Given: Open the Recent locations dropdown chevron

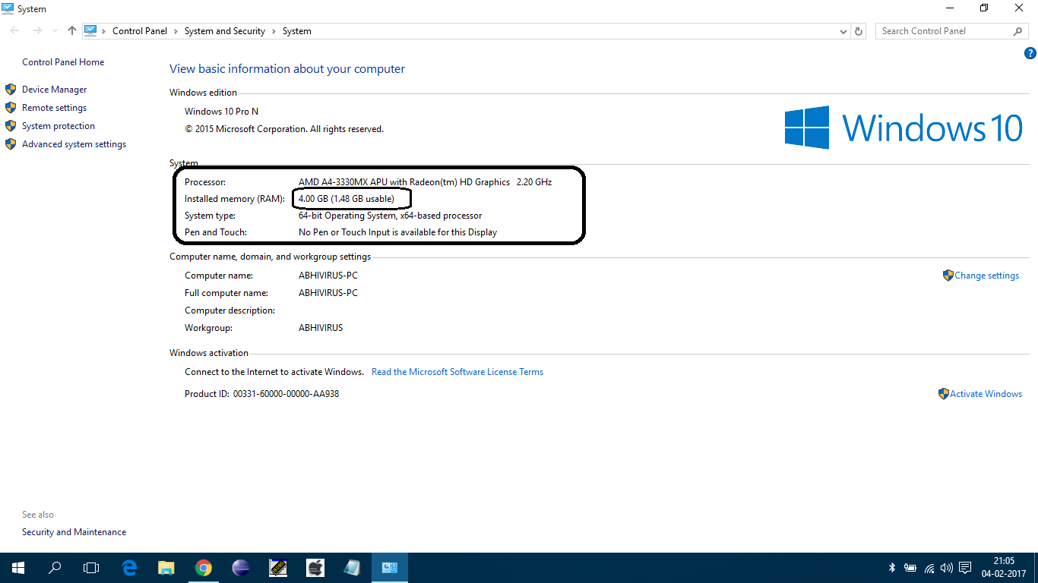Looking at the screenshot, I should pyautogui.click(x=55, y=31).
